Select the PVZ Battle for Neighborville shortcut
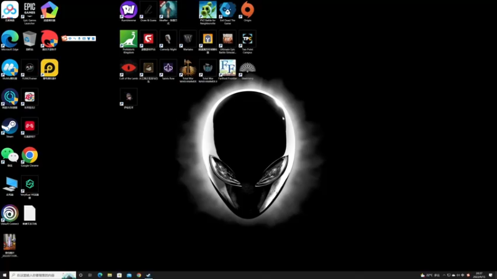Screen dimensions: 497x279 [207, 12]
